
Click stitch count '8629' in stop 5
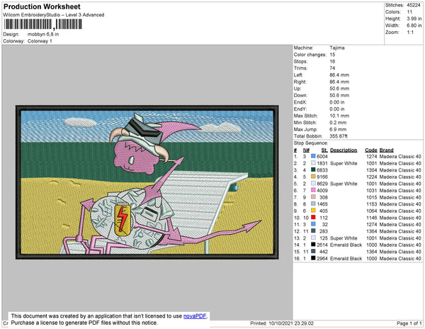(322, 184)
